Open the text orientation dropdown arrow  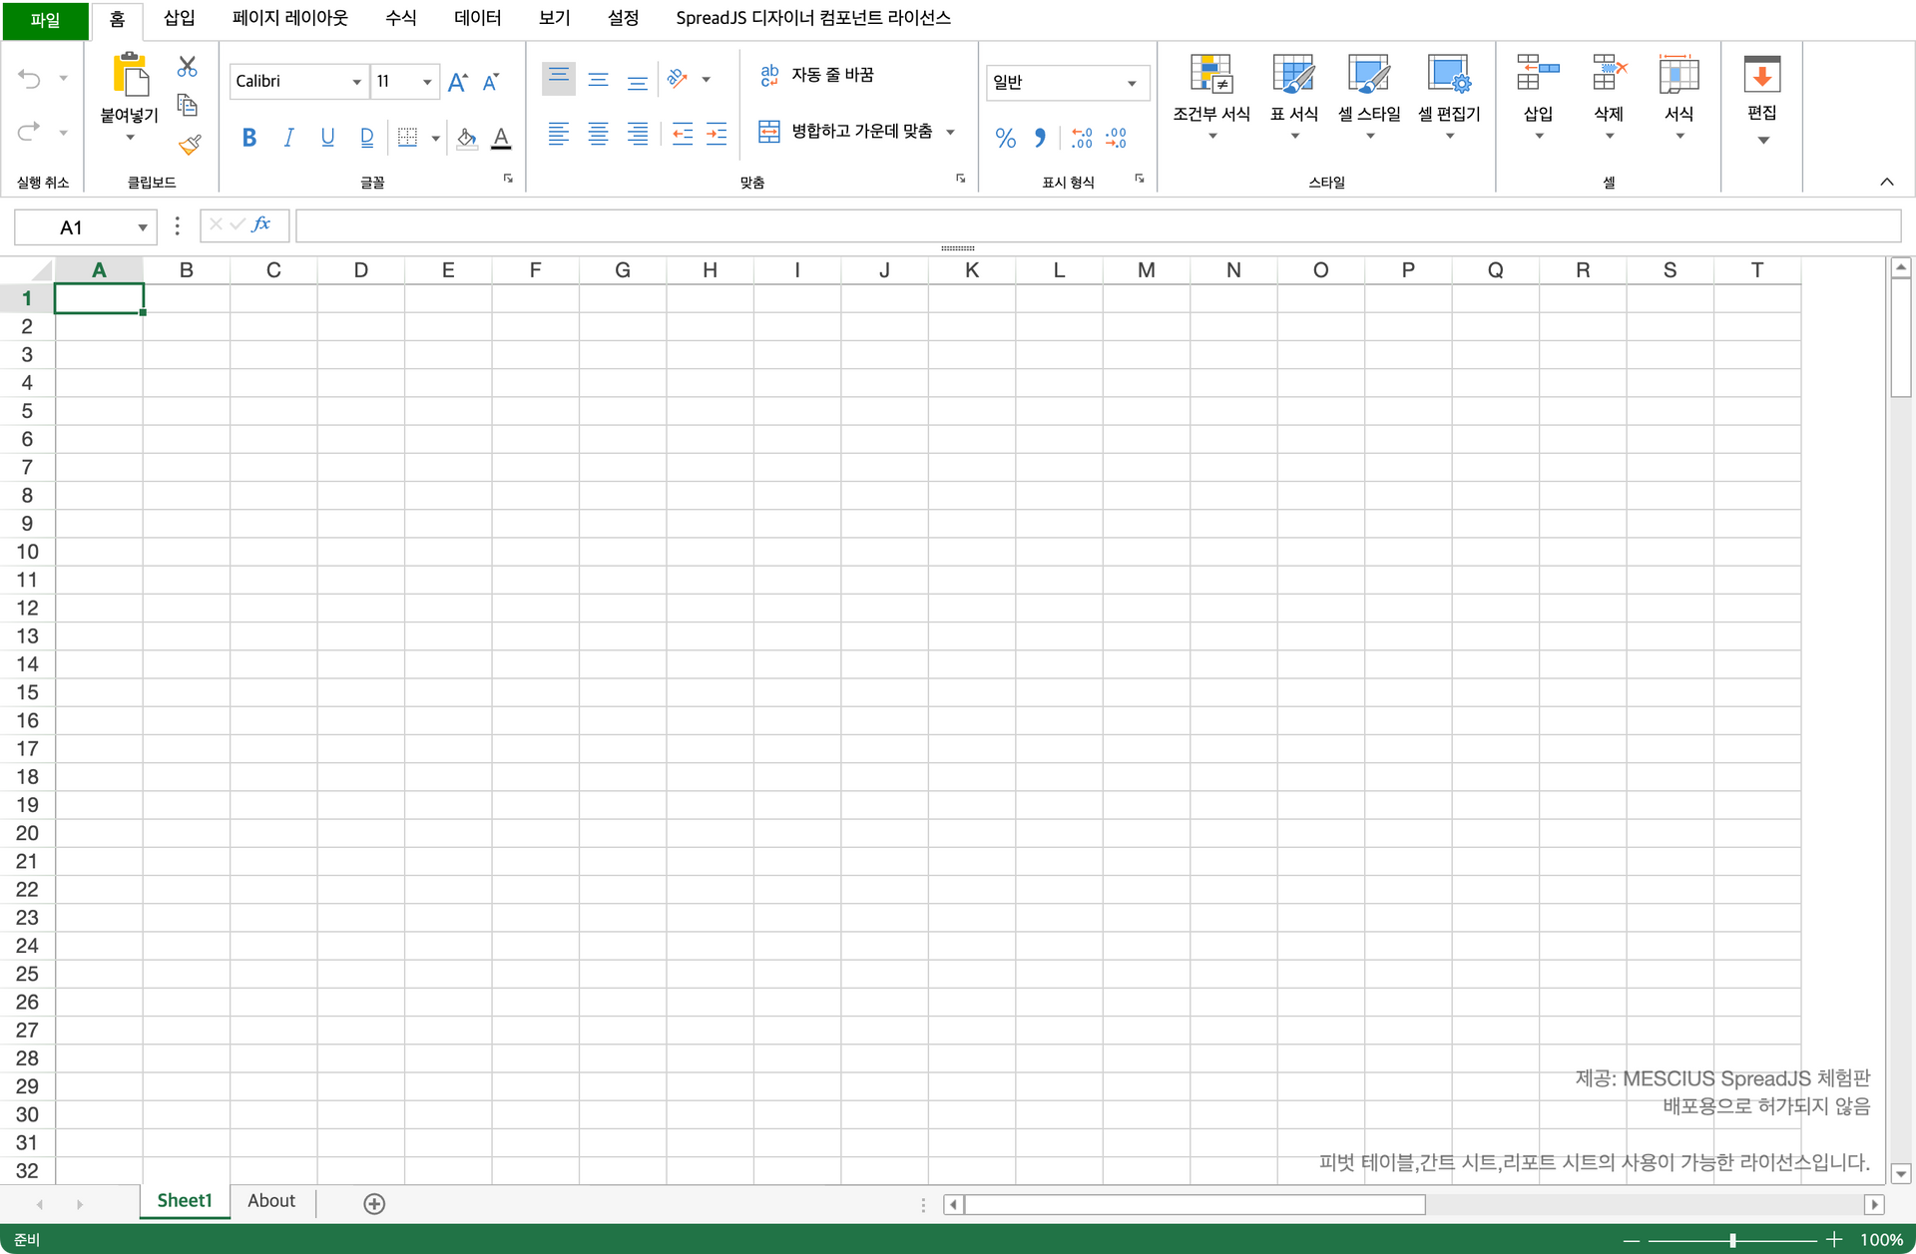click(x=707, y=80)
